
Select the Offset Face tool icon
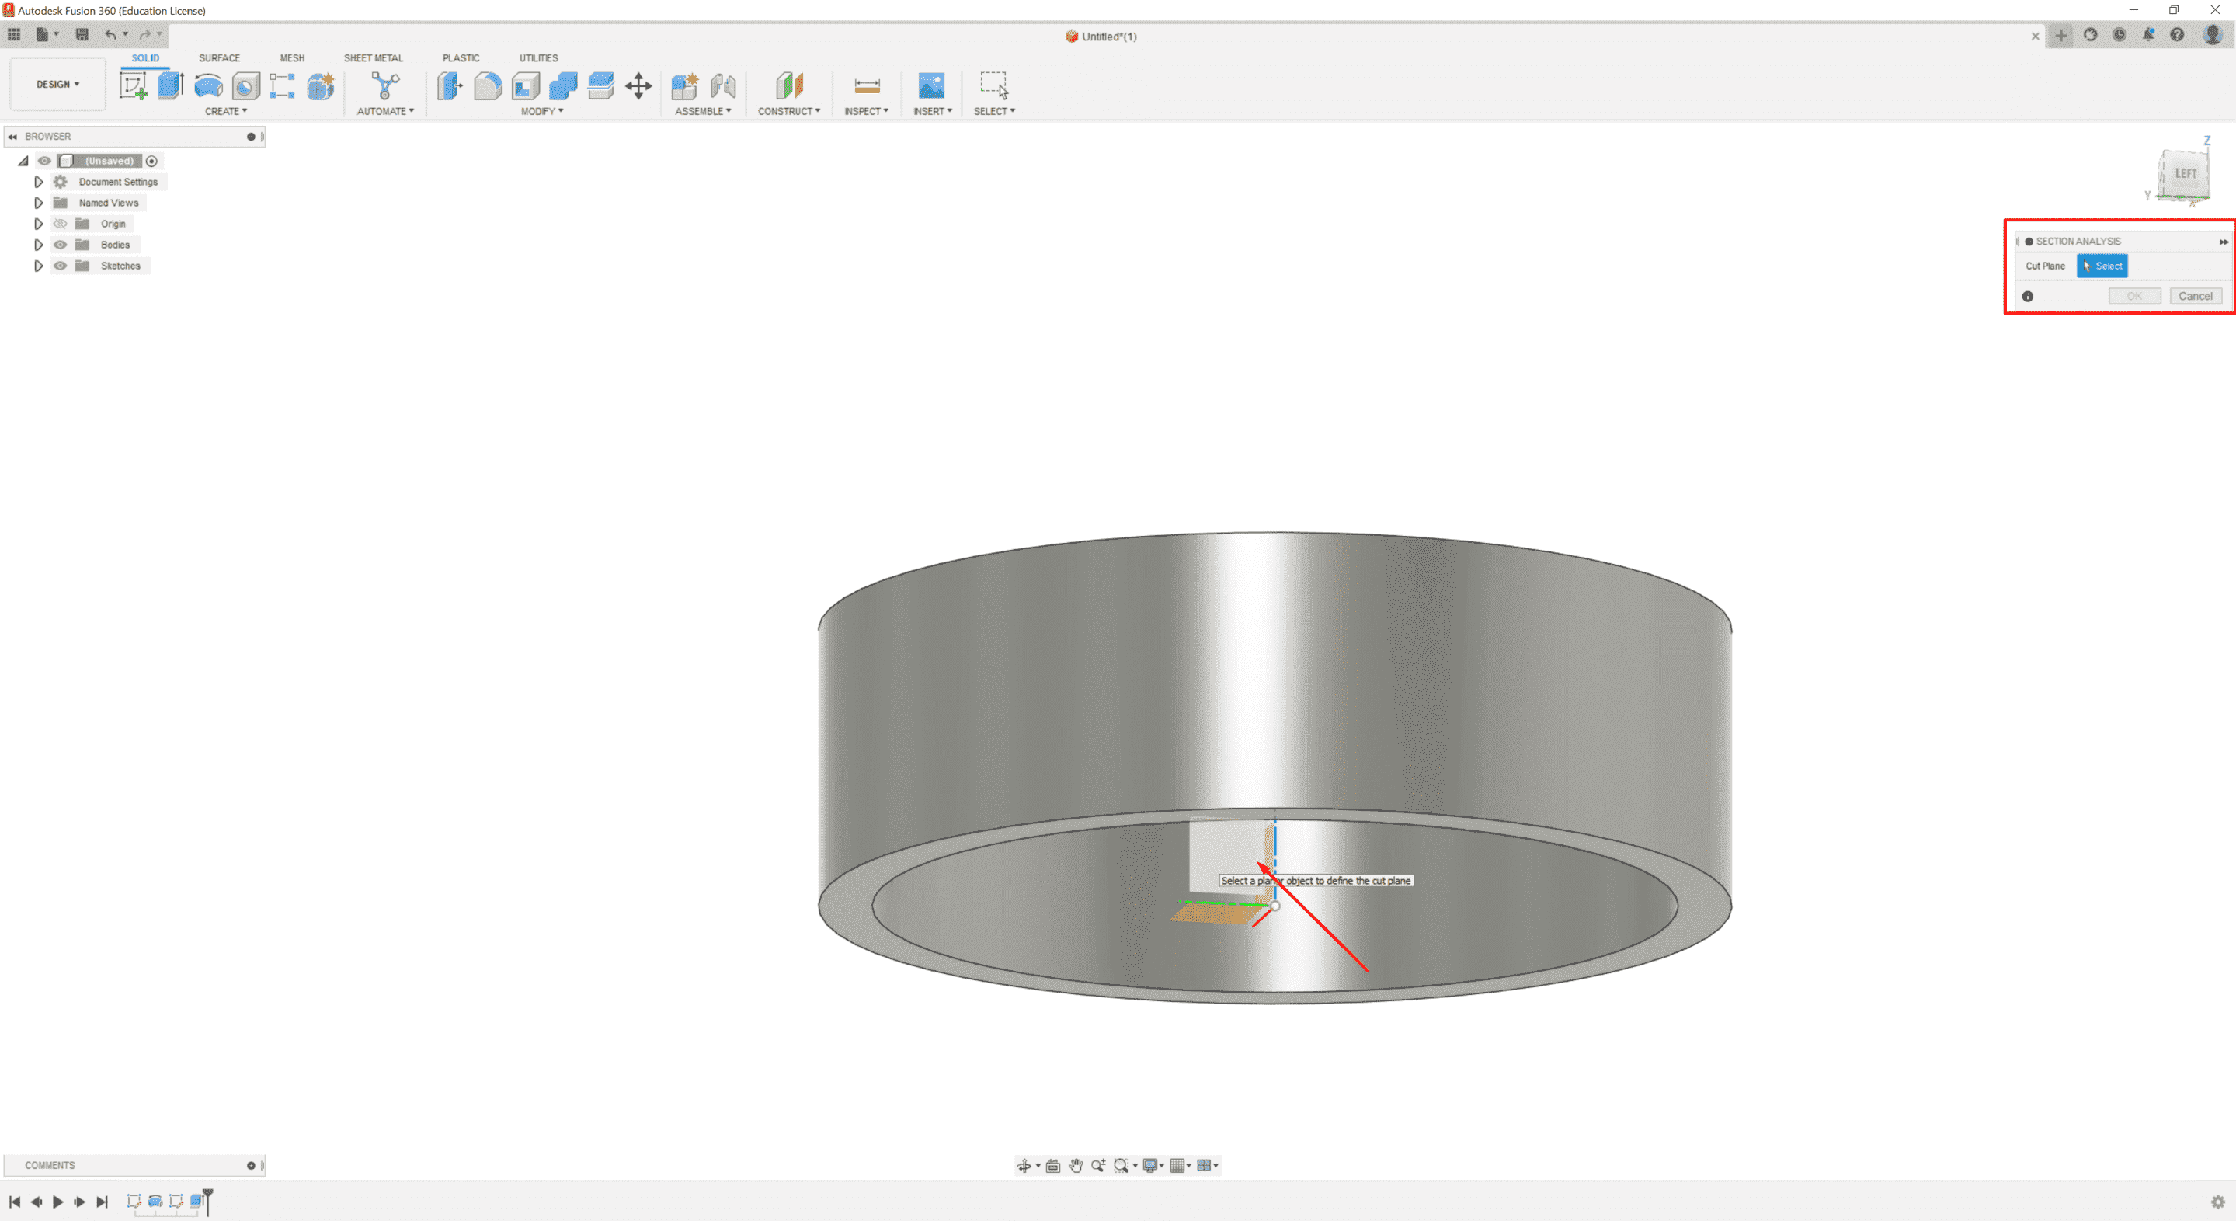tap(600, 85)
